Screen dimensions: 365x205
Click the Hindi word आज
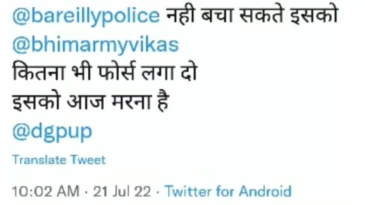click(x=86, y=102)
